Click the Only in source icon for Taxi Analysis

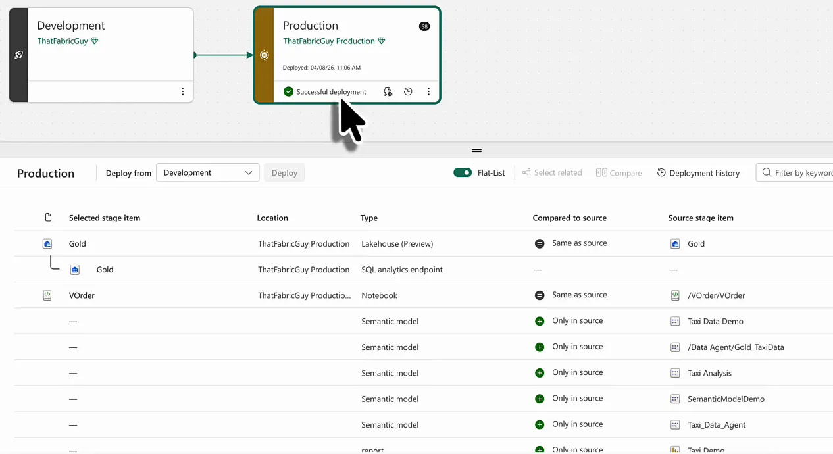point(540,373)
